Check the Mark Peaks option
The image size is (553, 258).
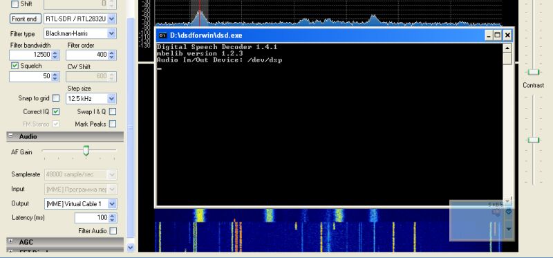pos(113,124)
